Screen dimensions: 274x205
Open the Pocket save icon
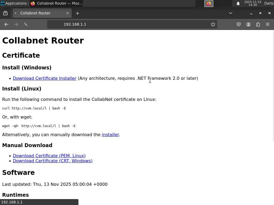[x=238, y=24]
